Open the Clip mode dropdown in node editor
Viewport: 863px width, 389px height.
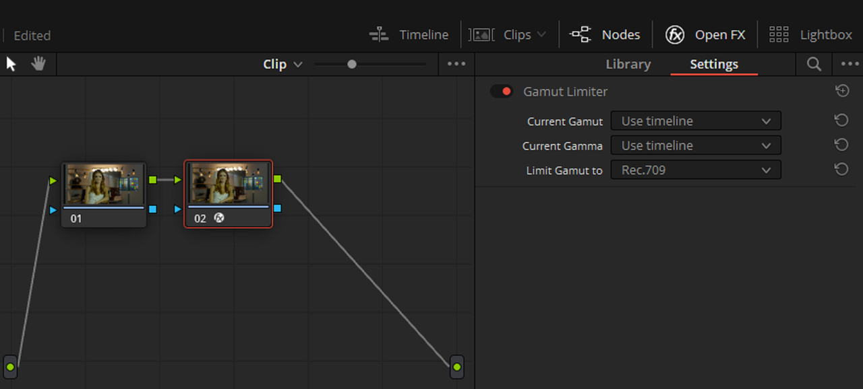pyautogui.click(x=282, y=64)
